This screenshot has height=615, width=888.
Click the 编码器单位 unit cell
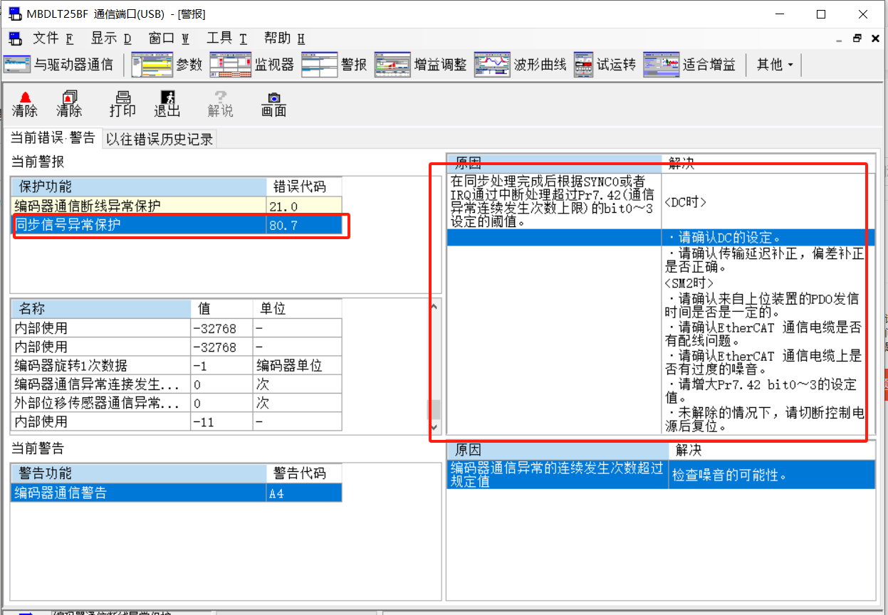pos(298,365)
